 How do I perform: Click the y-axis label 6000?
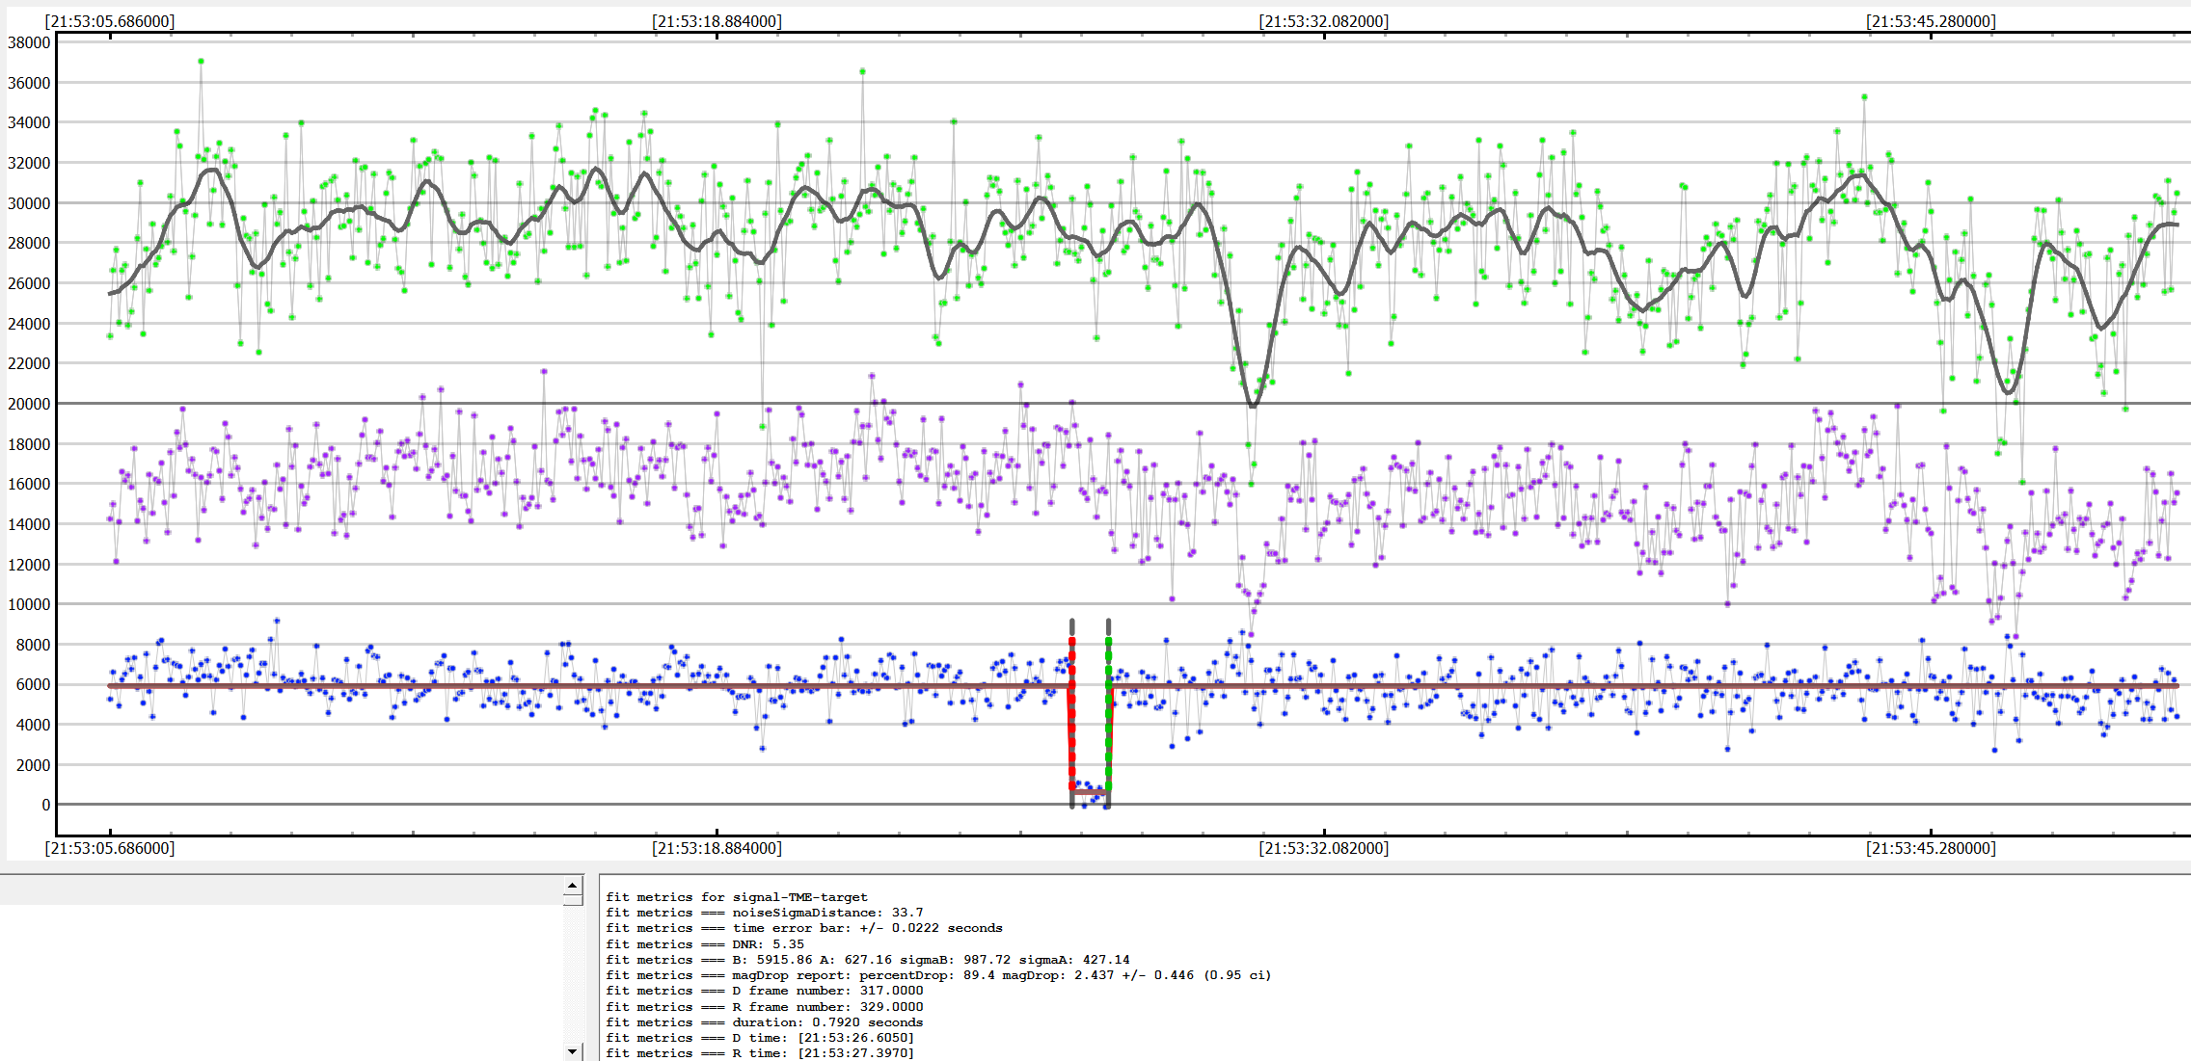point(33,684)
